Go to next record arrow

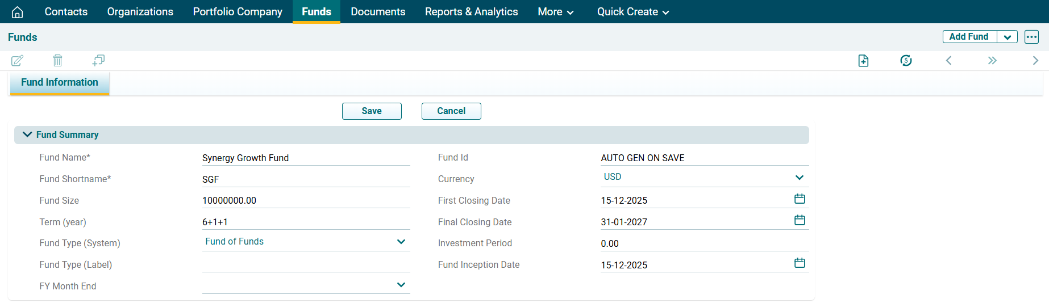(x=1035, y=61)
